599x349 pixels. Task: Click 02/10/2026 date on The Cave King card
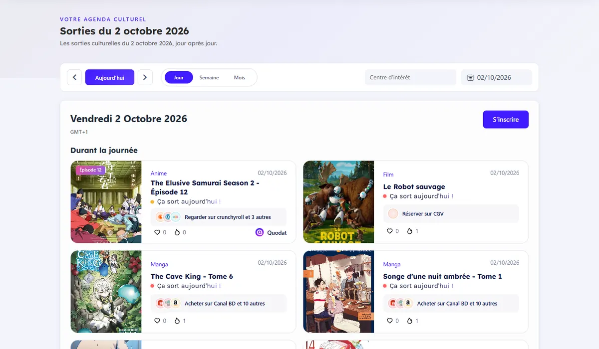[272, 263]
